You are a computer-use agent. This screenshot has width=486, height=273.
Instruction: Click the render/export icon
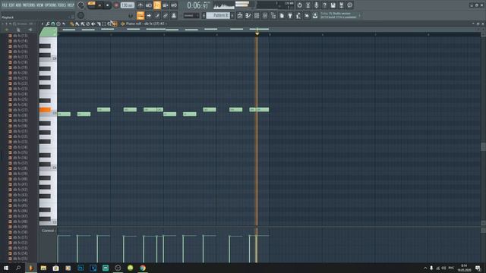pos(341,5)
